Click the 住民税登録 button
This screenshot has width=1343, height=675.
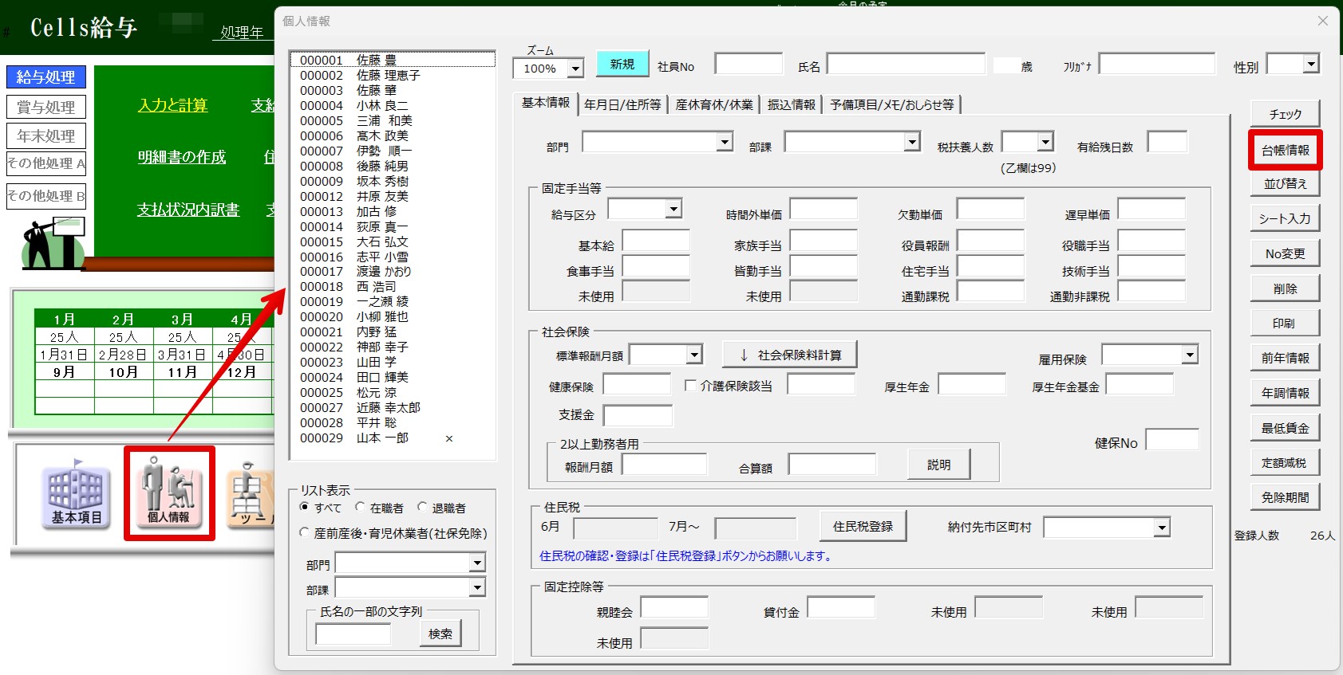863,526
